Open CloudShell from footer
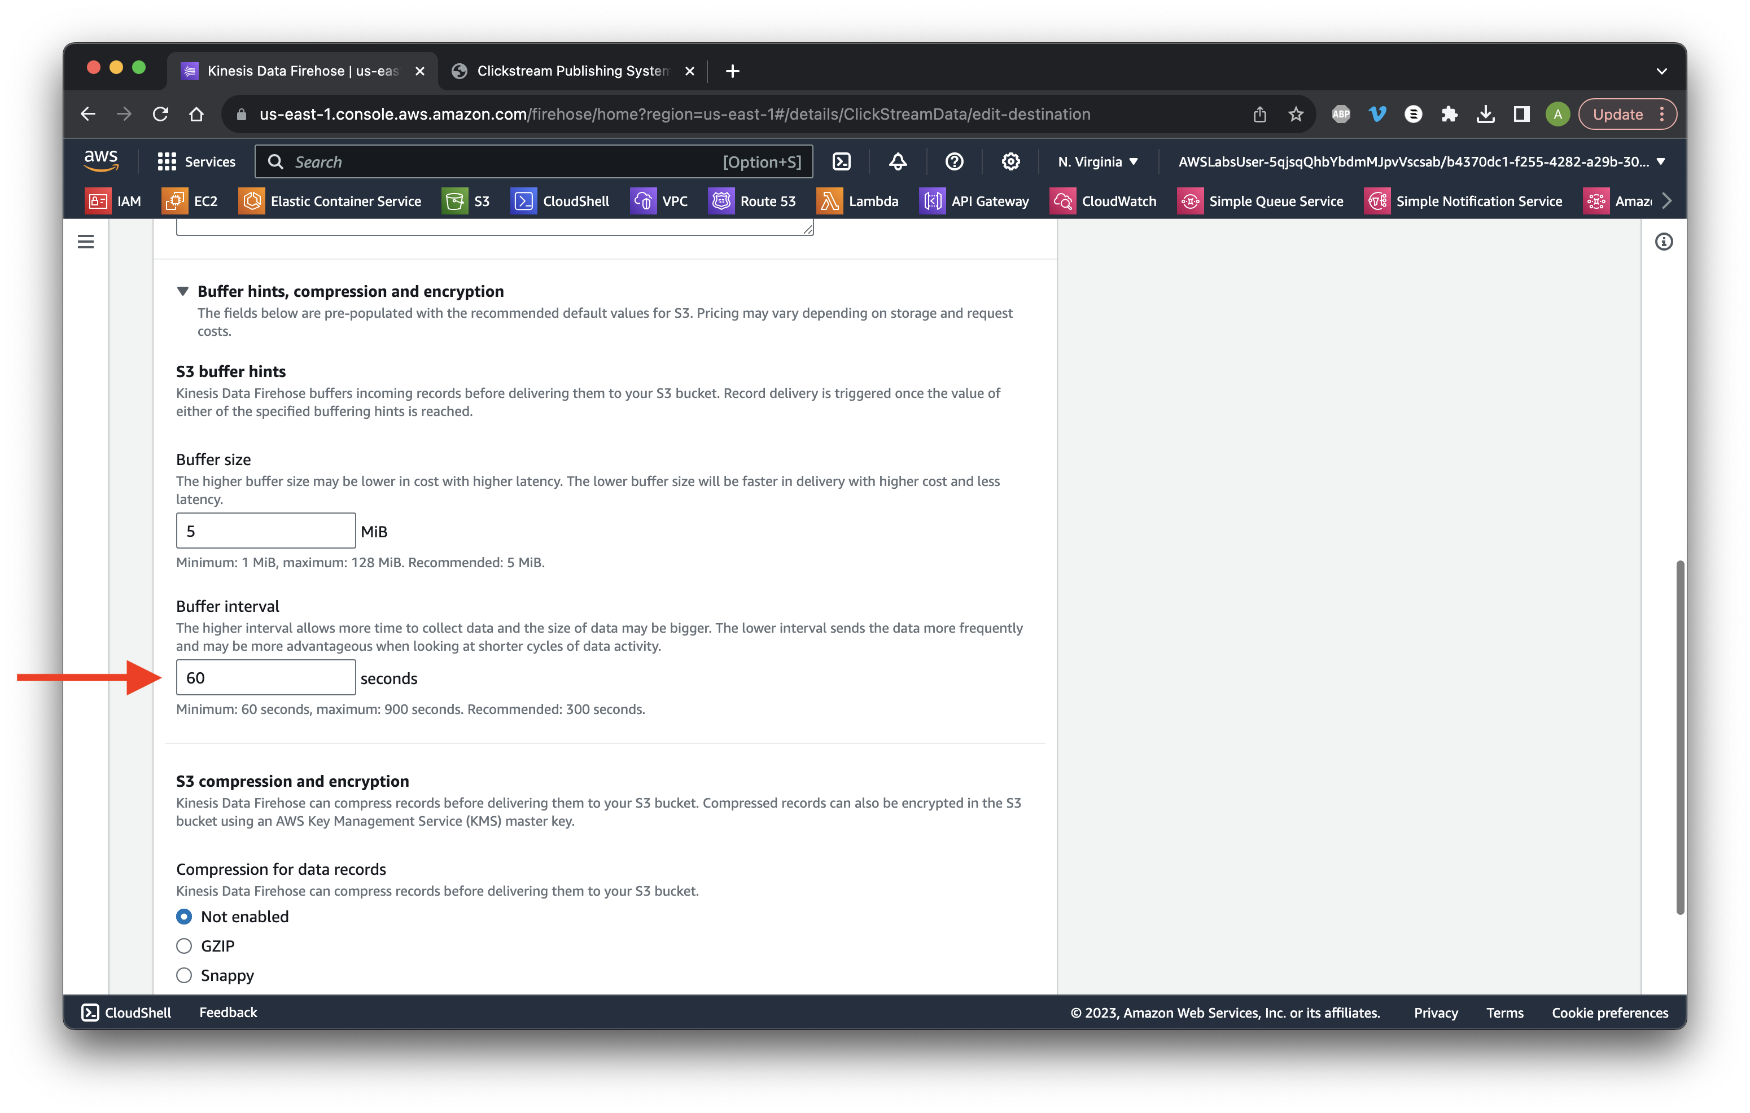 126,1013
